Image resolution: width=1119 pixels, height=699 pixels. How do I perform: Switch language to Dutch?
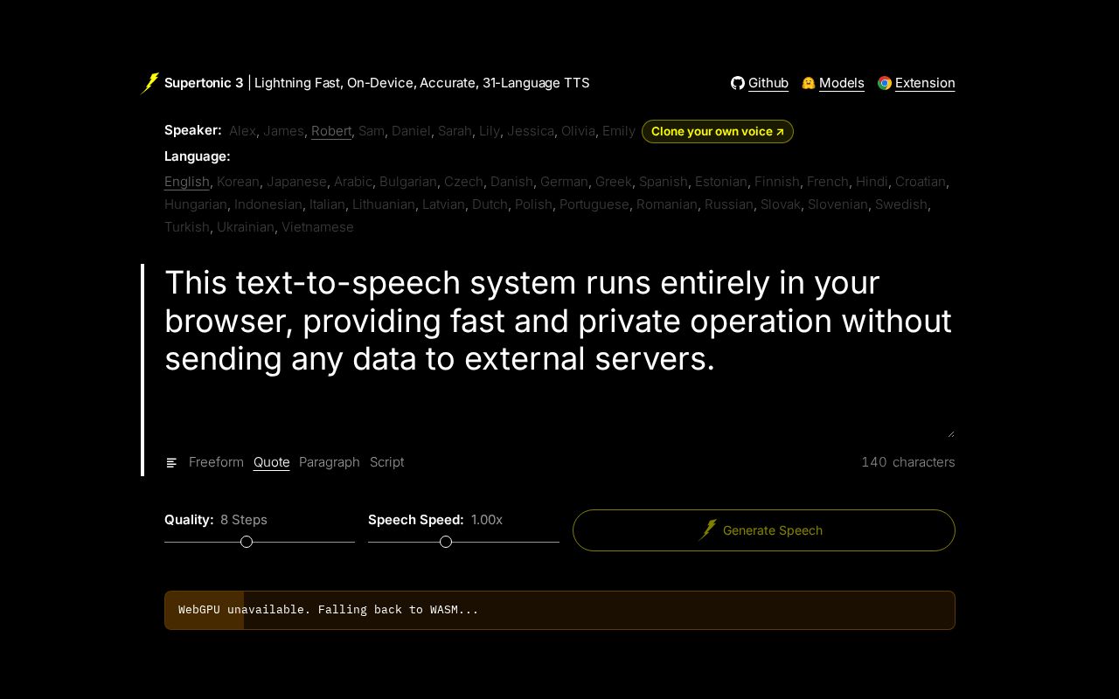pos(490,204)
